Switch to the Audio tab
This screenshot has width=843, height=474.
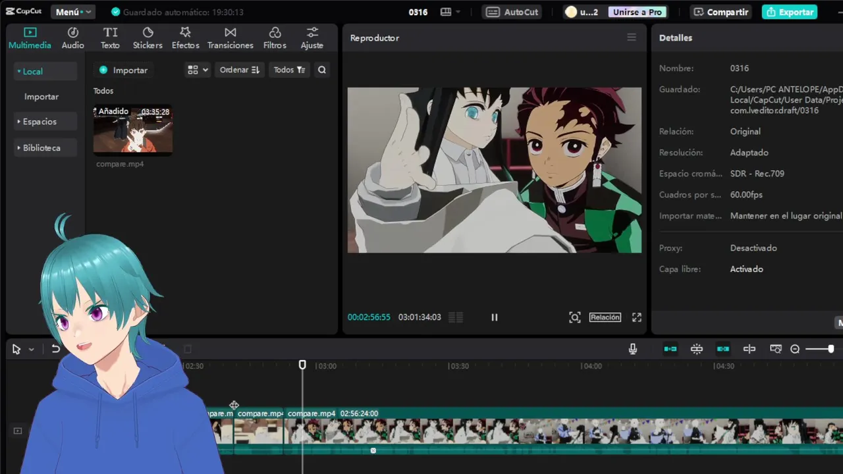click(73, 38)
